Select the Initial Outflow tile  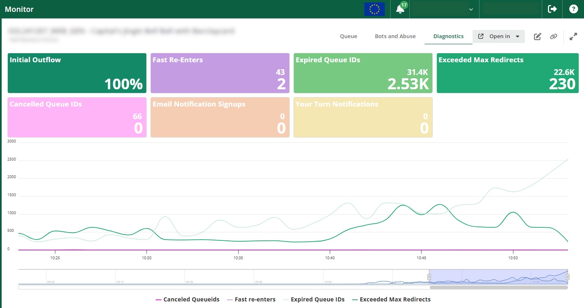click(77, 73)
